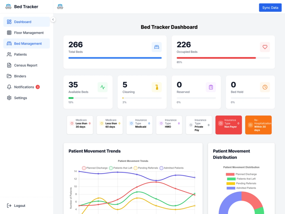Screen dimensions: 285x214
Task: Click the Floor Management table icon
Action: tap(9, 33)
